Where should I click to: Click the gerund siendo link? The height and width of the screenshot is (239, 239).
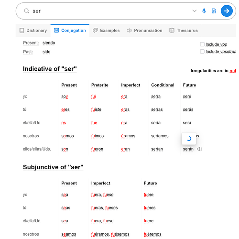pyautogui.click(x=49, y=43)
